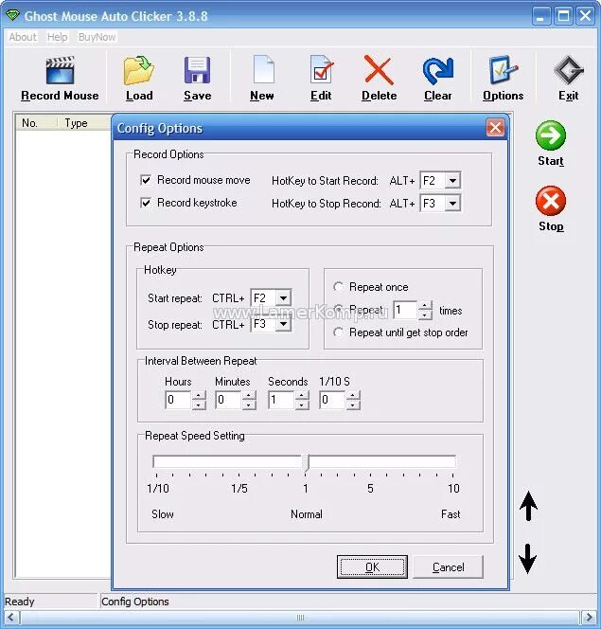Click the Ghost Mouse title bar app icon
This screenshot has height=629, width=601.
coord(12,16)
